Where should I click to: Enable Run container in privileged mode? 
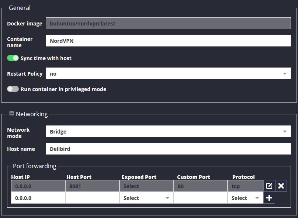[x=13, y=89]
